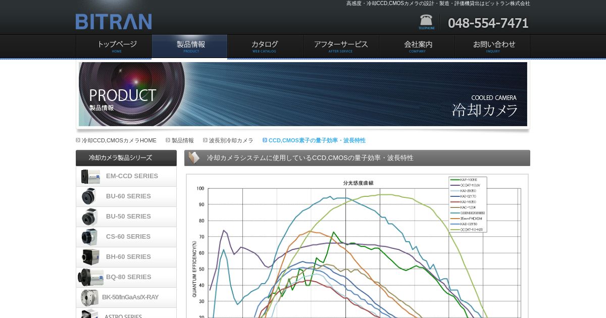Click the telephone icon in header

tap(426, 22)
